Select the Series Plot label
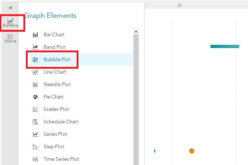The image size is (248, 165). click(55, 134)
